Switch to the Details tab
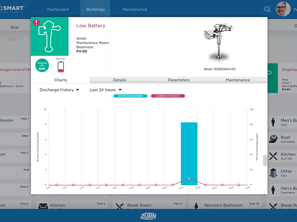Image resolution: width=297 pixels, height=222 pixels. coord(120,80)
